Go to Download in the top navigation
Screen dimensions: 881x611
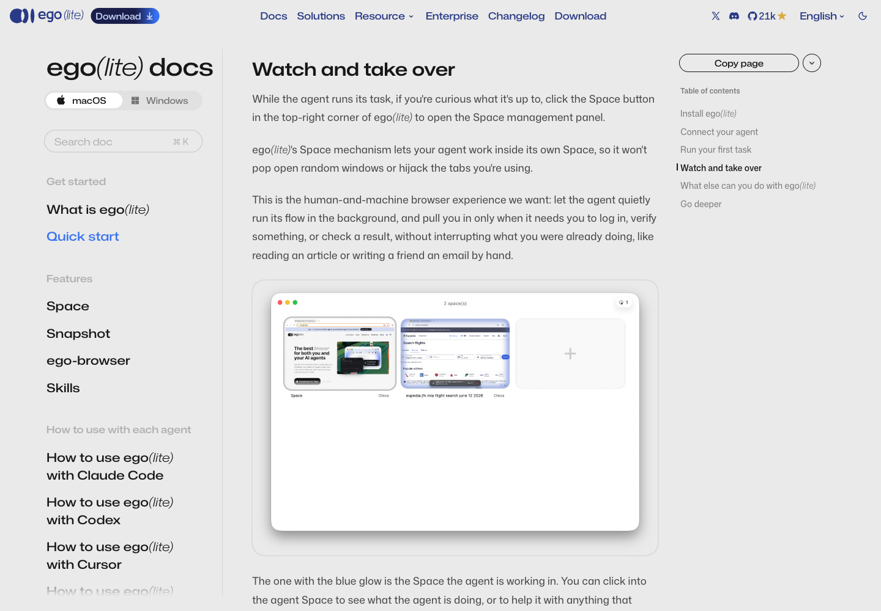[x=581, y=16]
